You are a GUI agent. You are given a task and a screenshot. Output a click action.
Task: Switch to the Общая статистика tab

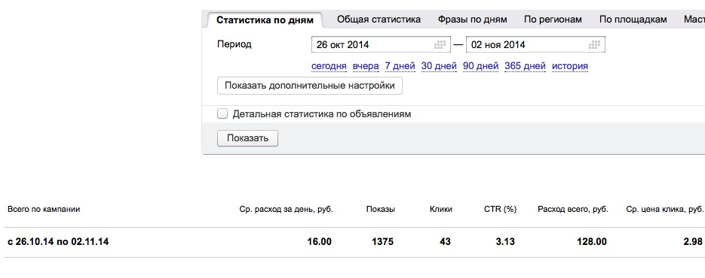pos(379,20)
